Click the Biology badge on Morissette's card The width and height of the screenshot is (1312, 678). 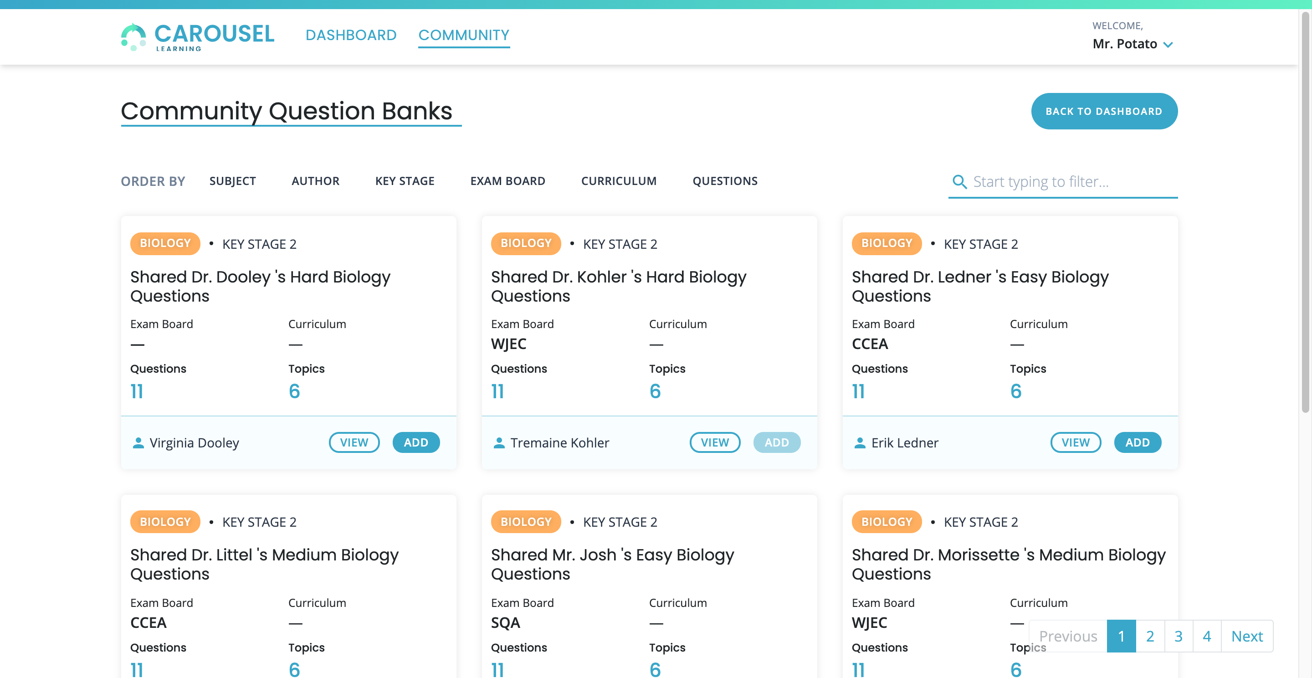(x=886, y=522)
